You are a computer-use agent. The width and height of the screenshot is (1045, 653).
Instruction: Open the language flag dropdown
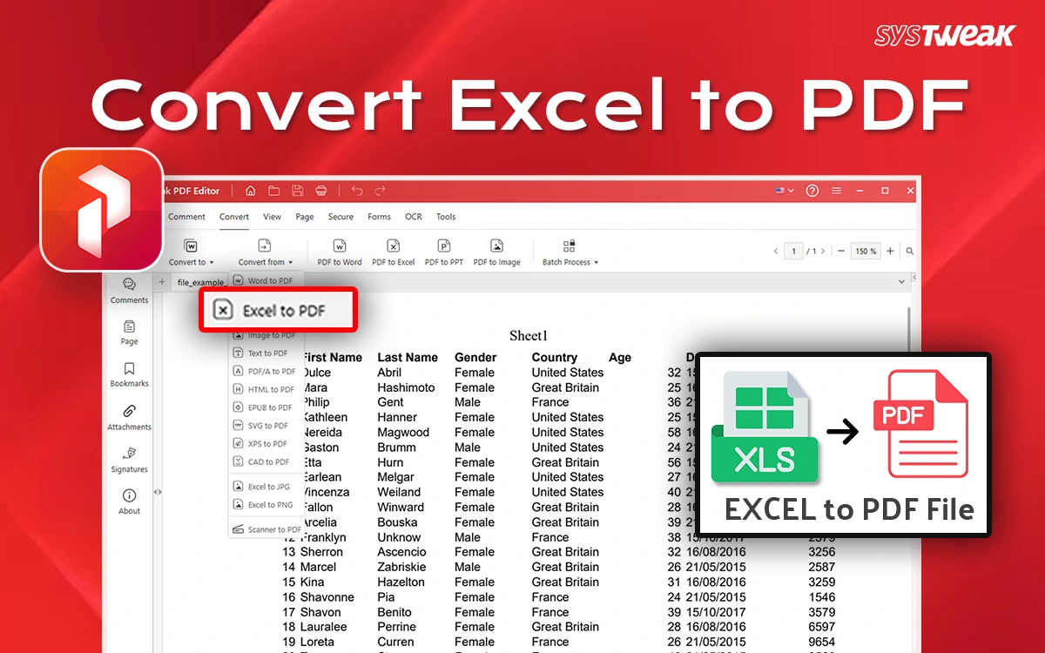click(x=784, y=191)
